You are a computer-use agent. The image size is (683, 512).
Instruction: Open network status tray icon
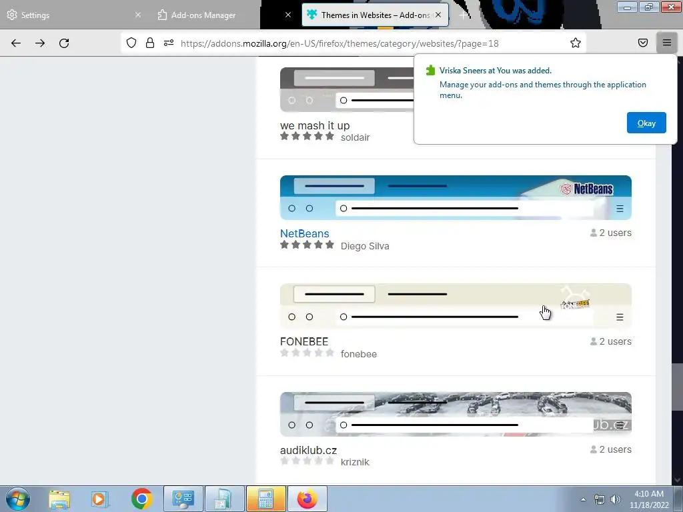(x=600, y=499)
